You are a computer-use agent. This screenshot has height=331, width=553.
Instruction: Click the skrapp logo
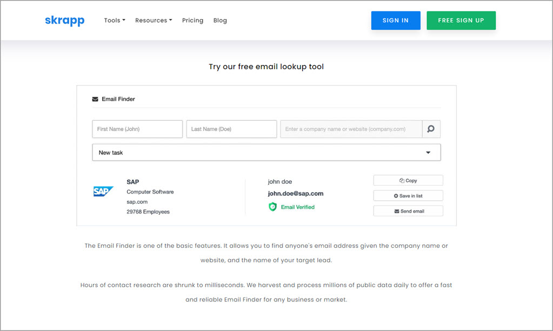pos(64,21)
